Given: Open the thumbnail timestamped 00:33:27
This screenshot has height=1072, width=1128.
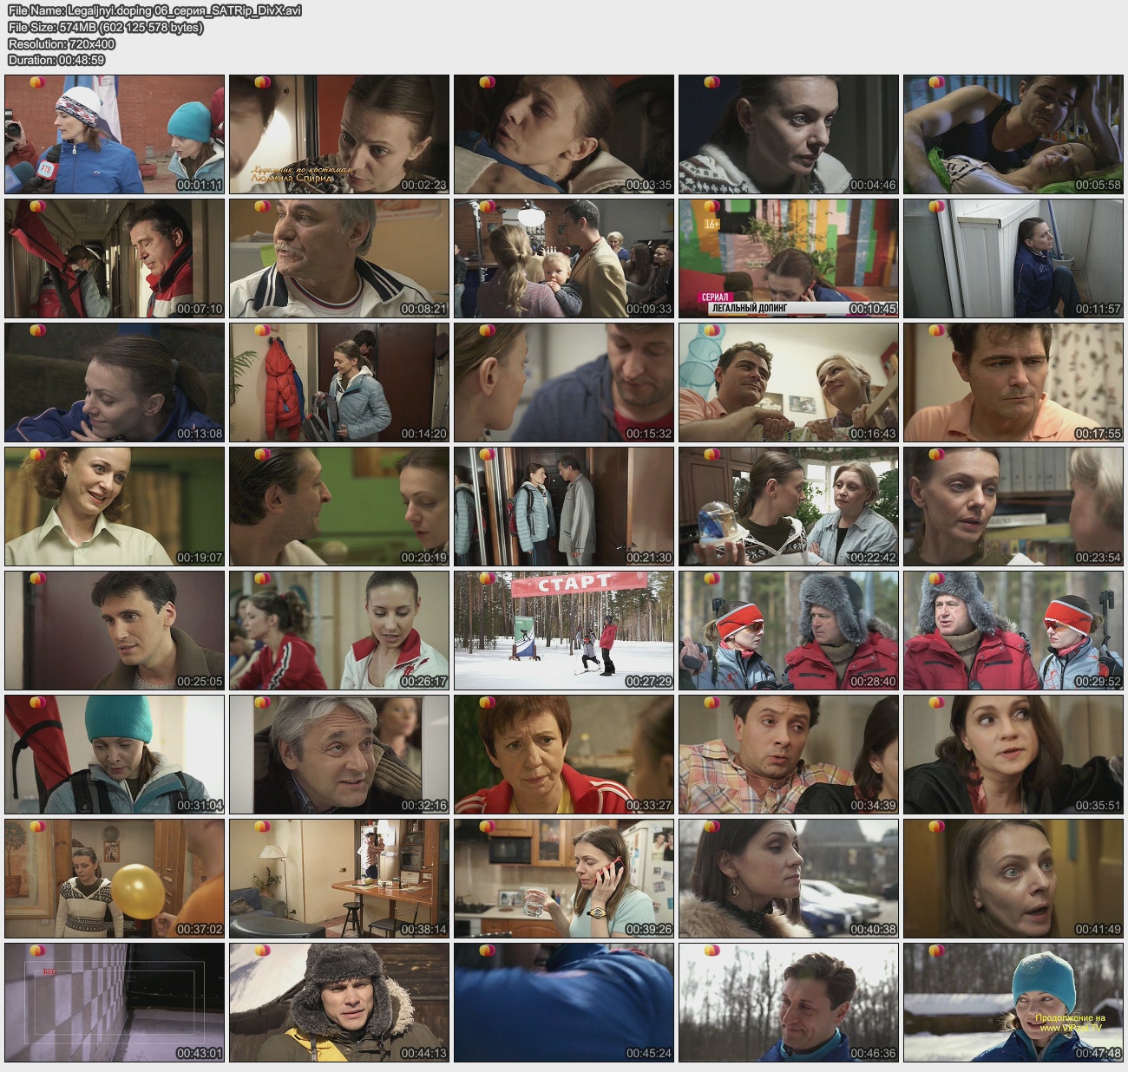Looking at the screenshot, I should click(563, 754).
